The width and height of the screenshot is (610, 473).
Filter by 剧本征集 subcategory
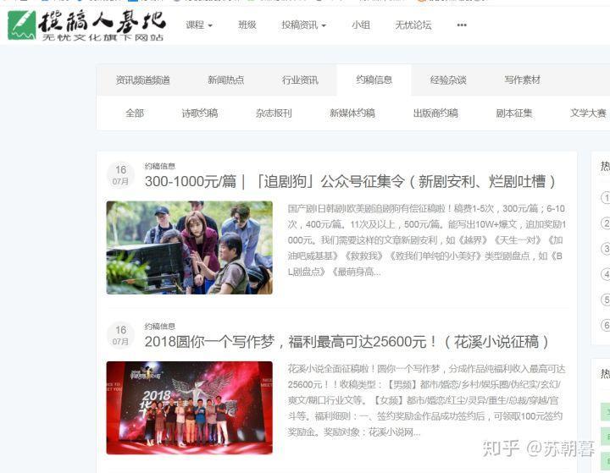pos(514,113)
